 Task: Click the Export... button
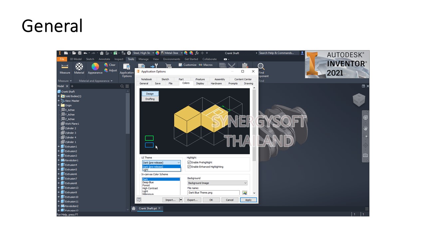click(192, 200)
